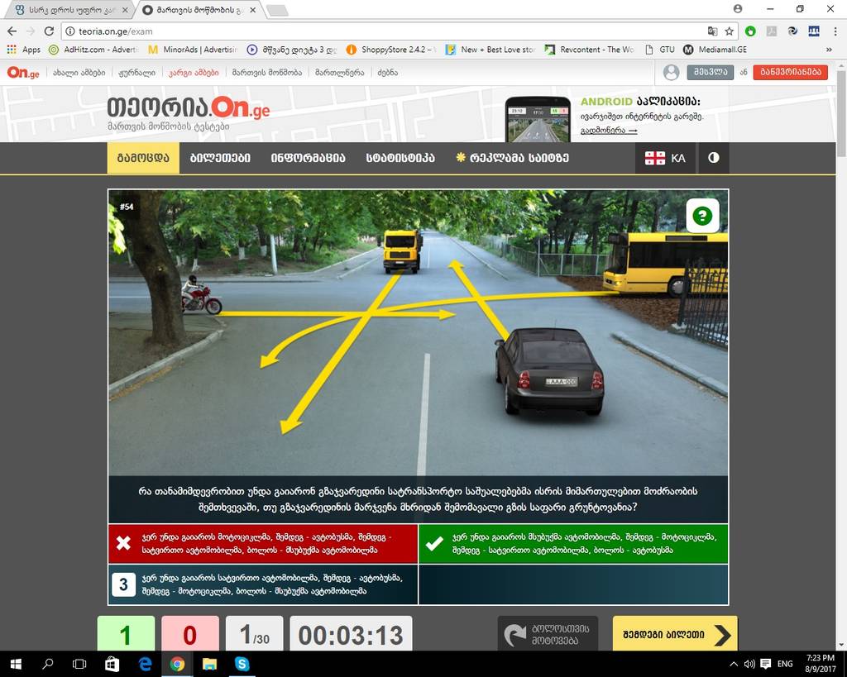This screenshot has height=677, width=847.
Task: Click the blue columns extension icon
Action: coord(814,31)
